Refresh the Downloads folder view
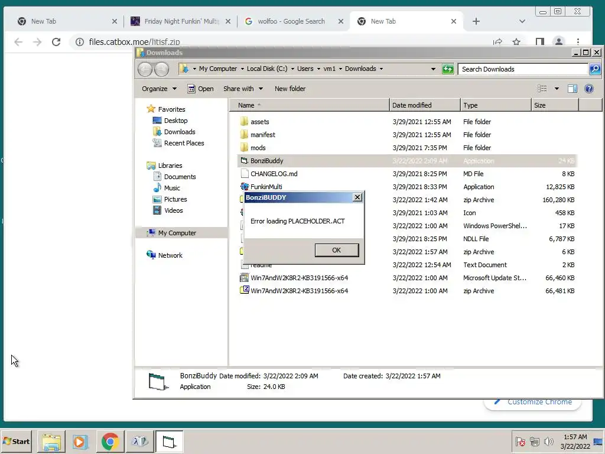The height and width of the screenshot is (454, 605). (448, 69)
